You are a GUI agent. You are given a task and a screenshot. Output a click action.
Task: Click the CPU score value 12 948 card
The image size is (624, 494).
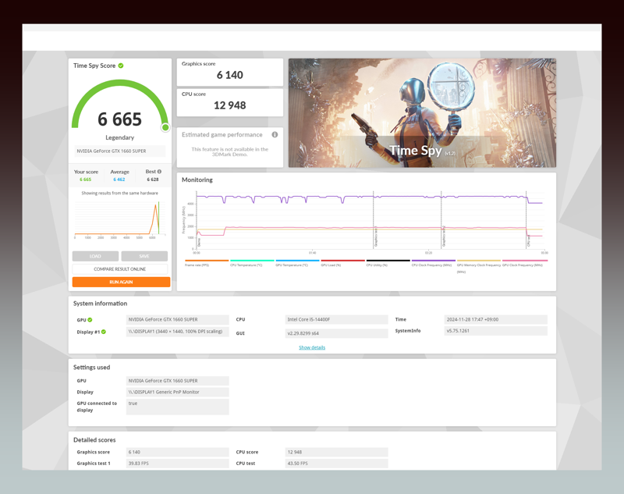coord(230,102)
